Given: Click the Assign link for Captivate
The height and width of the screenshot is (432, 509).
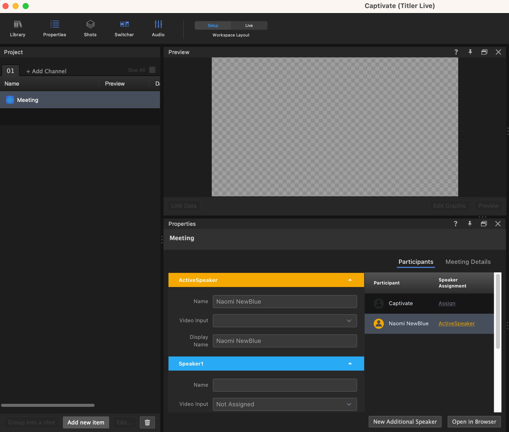Looking at the screenshot, I should tap(447, 303).
